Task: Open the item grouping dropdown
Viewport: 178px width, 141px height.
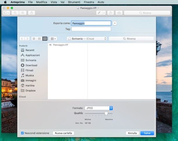Action: coord(53,39)
